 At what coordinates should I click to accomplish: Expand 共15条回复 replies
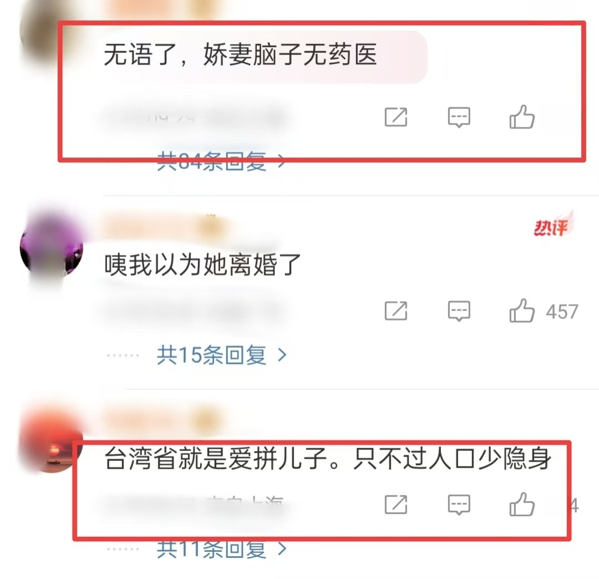click(221, 355)
